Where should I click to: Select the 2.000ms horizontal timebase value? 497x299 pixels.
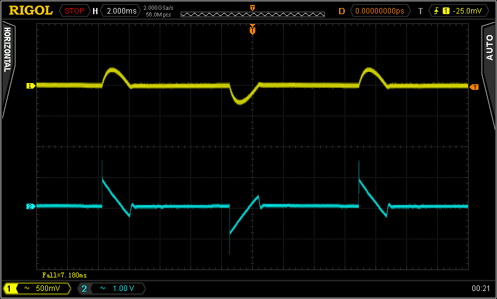120,10
